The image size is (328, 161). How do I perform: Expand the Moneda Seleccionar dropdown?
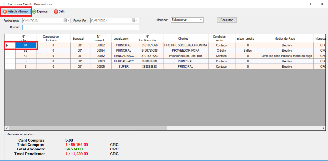point(201,20)
